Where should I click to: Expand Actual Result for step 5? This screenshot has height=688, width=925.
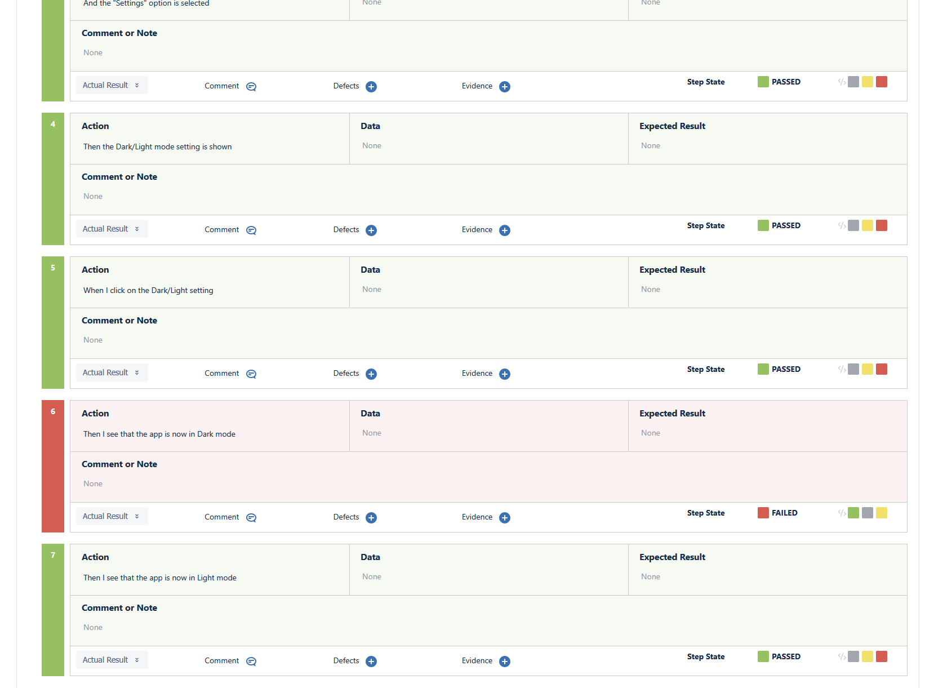[x=112, y=372]
